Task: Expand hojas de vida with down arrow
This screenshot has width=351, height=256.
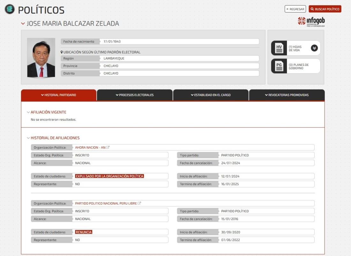Action: (x=314, y=48)
